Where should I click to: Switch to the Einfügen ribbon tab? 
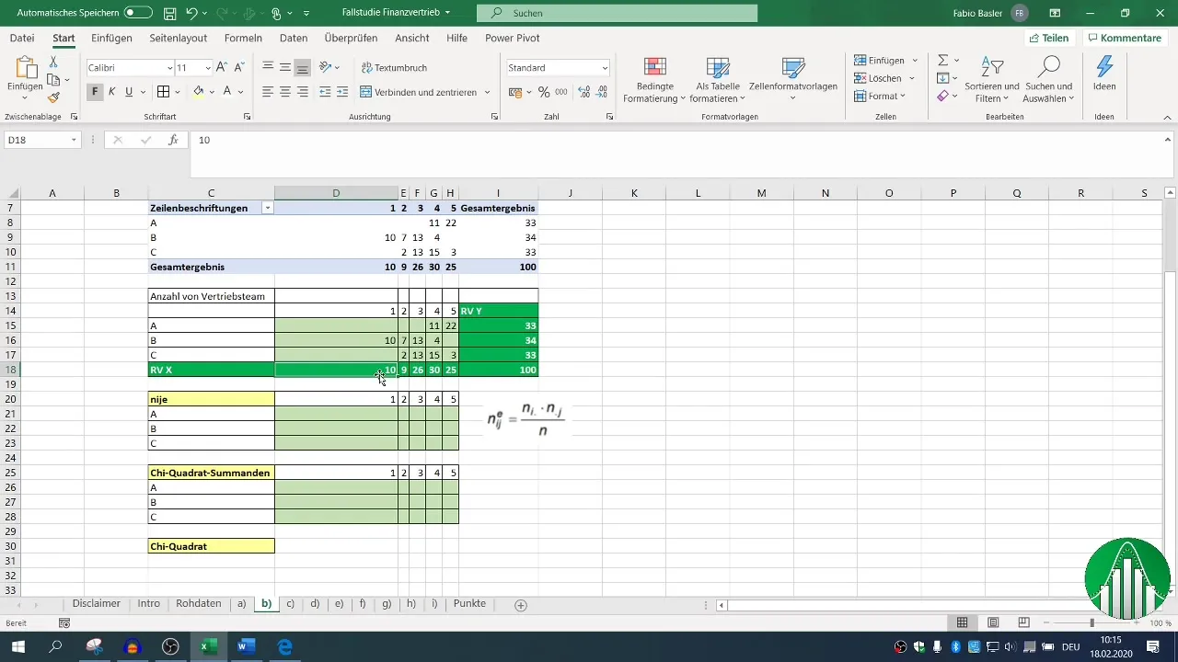point(111,39)
